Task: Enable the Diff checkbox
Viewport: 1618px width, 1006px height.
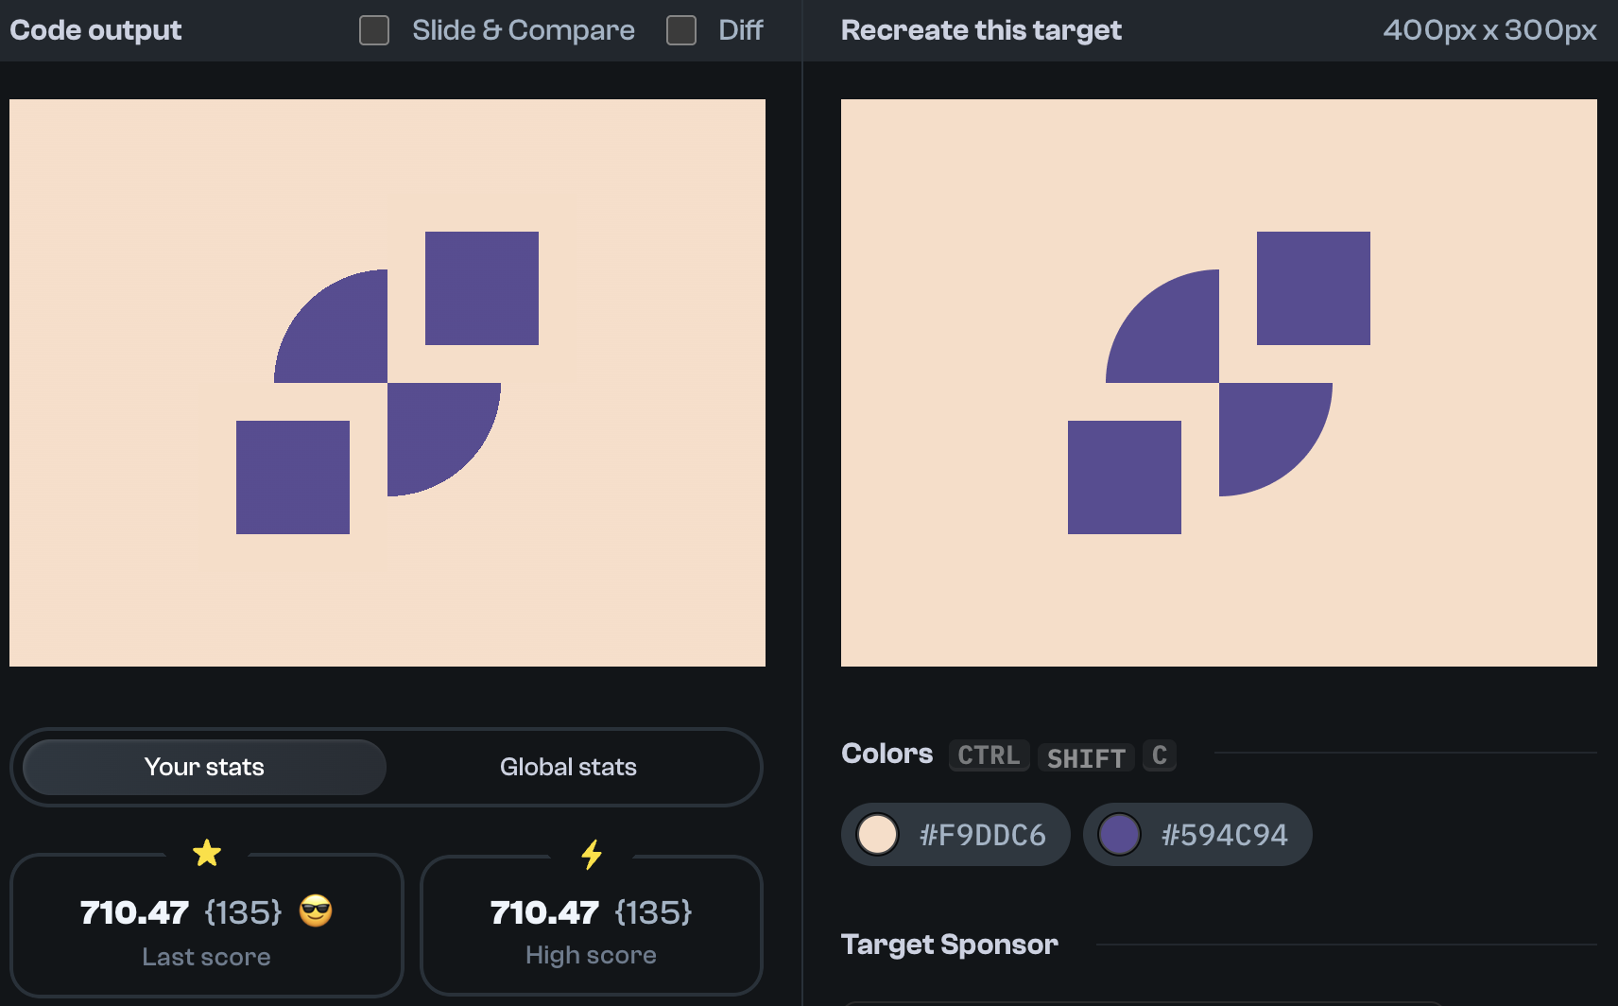Action: click(681, 30)
